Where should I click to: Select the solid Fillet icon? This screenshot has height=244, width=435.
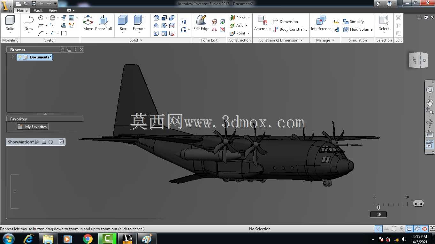156,18
